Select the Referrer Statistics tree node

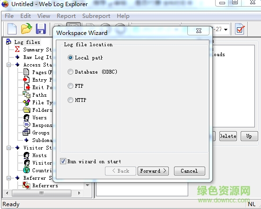pos(37,178)
